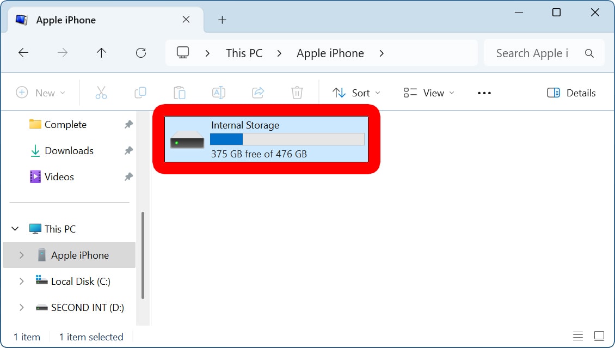Refresh the current folder view
The image size is (615, 348).
[x=141, y=53]
